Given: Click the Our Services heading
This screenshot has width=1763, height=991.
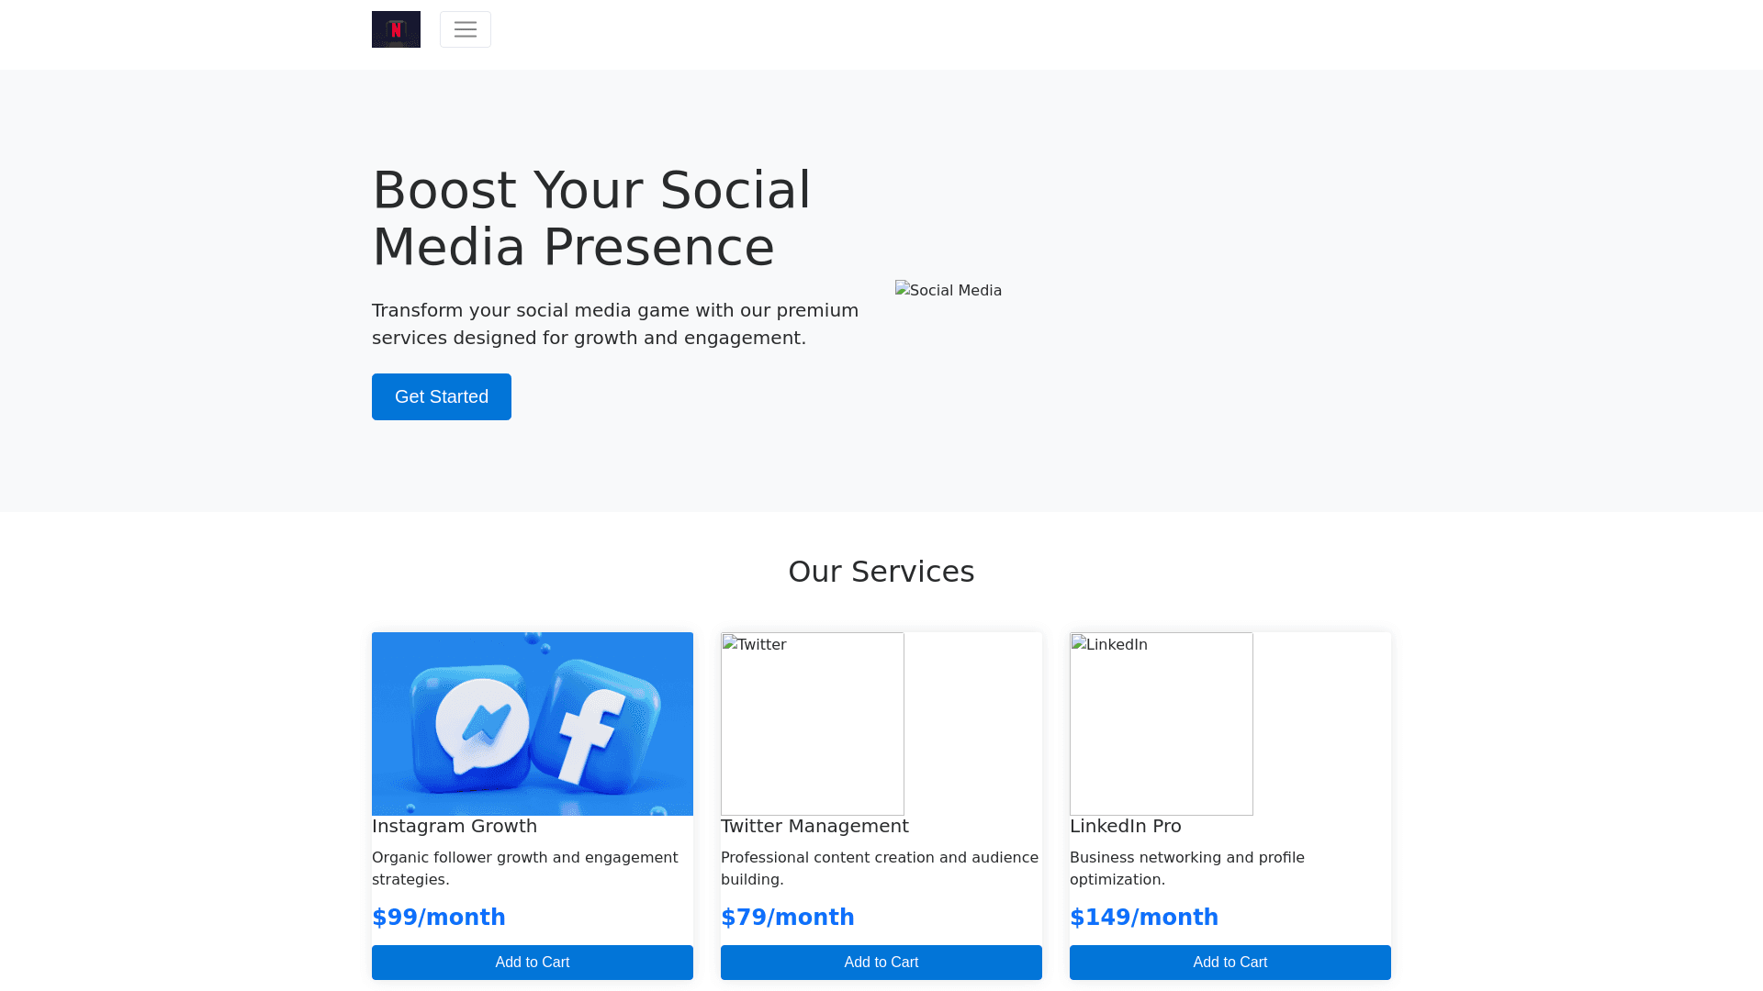Looking at the screenshot, I should pyautogui.click(x=881, y=572).
